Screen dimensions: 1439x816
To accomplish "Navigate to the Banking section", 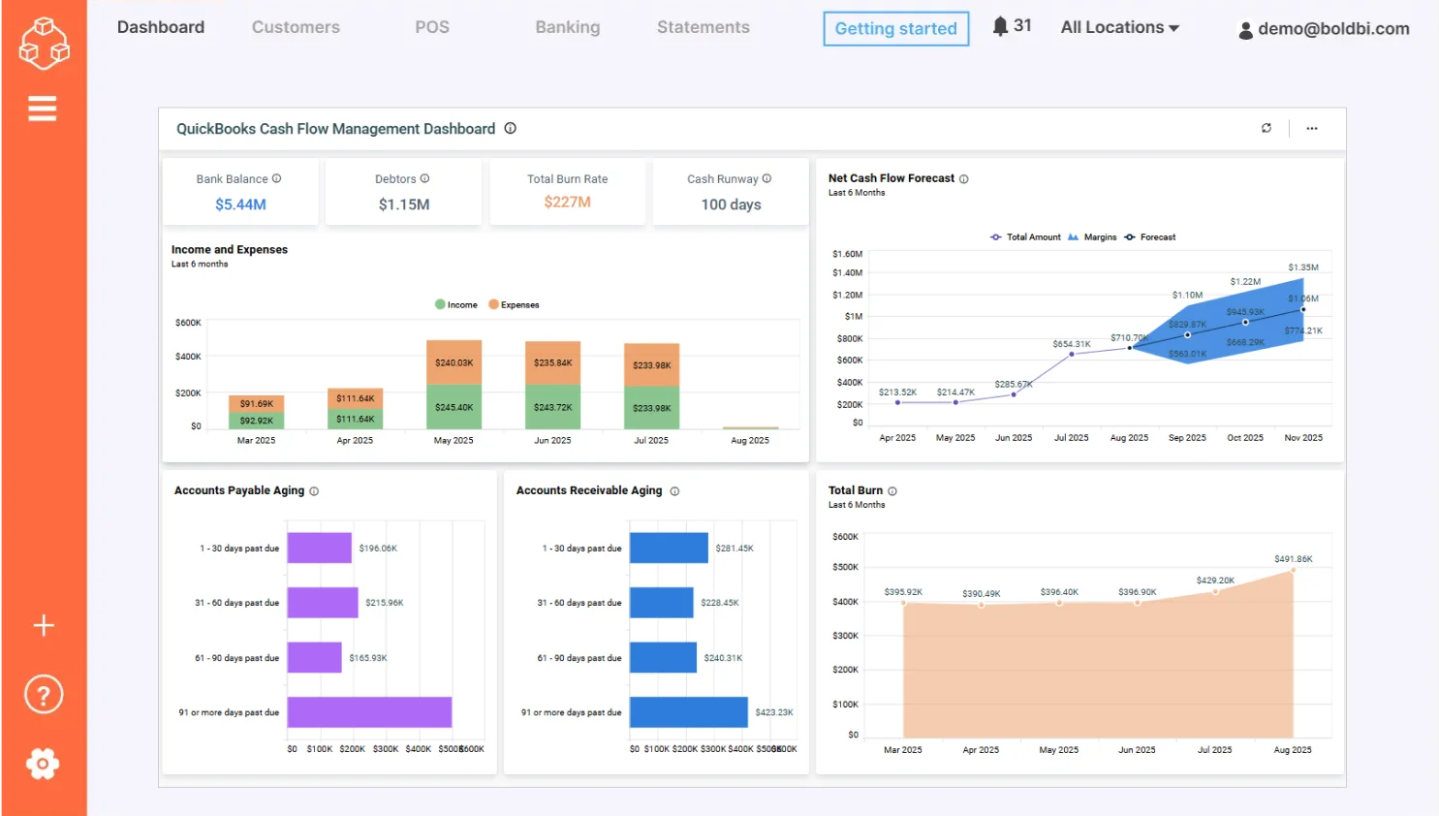I will pyautogui.click(x=567, y=27).
